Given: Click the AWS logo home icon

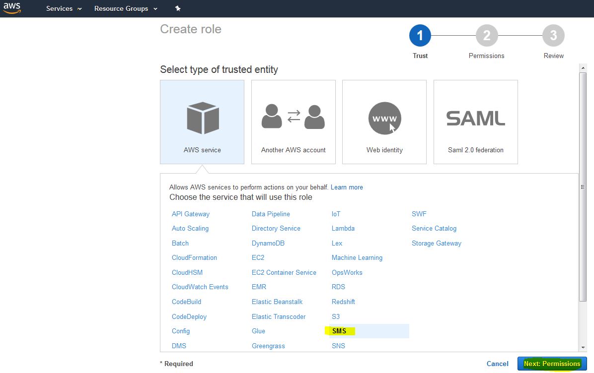Looking at the screenshot, I should tap(12, 8).
